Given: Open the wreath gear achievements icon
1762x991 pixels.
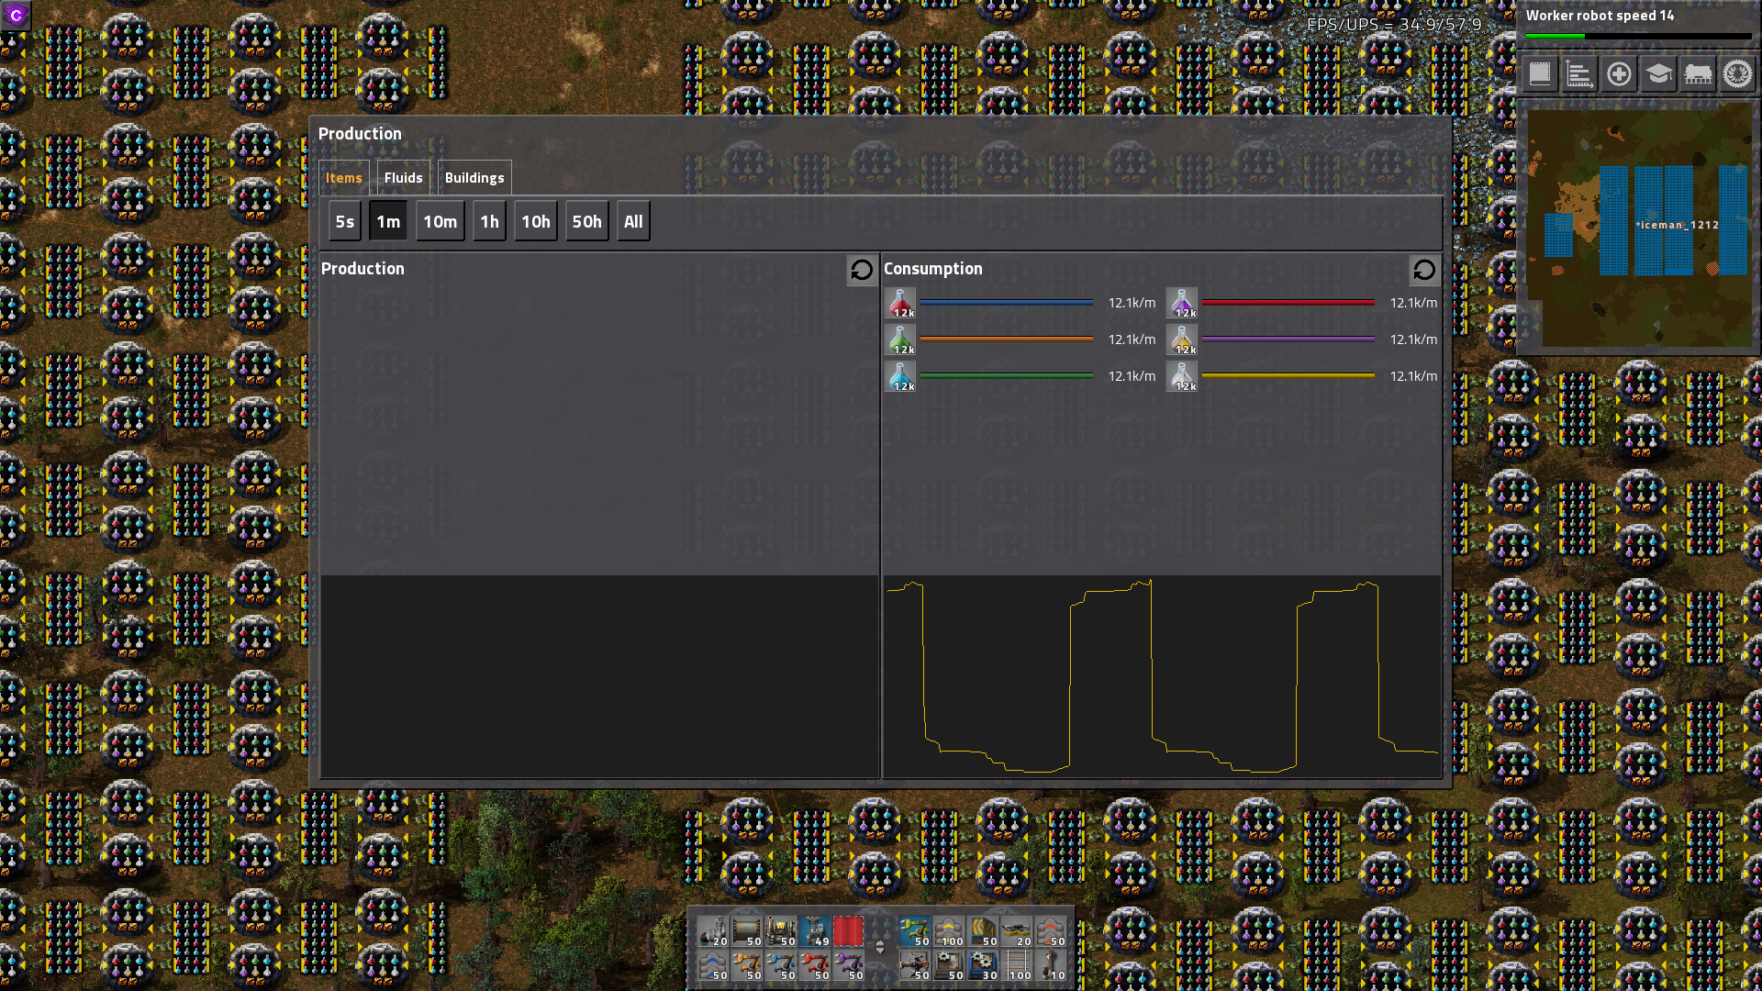Looking at the screenshot, I should point(1737,73).
